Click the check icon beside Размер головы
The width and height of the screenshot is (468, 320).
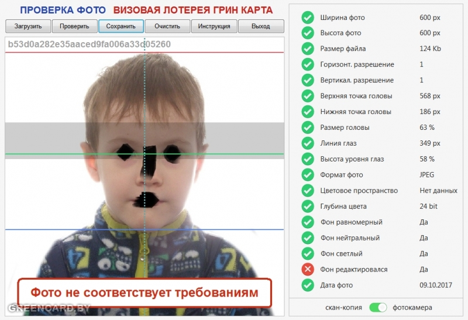(308, 128)
